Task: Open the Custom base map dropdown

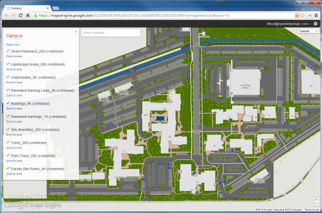Action: [x=308, y=31]
